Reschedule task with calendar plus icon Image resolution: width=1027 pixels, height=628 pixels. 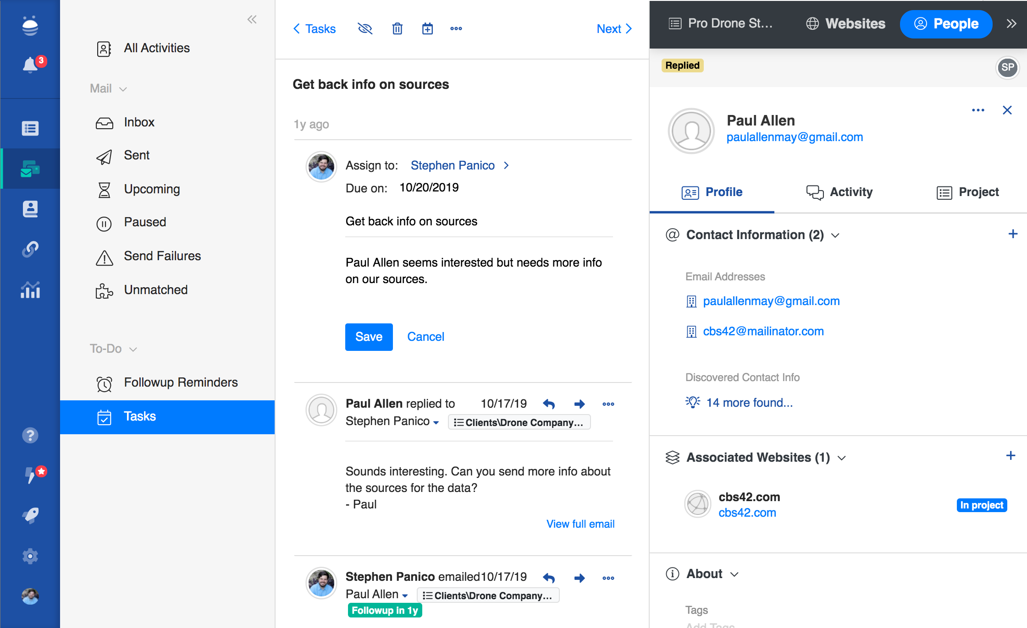[x=427, y=29]
